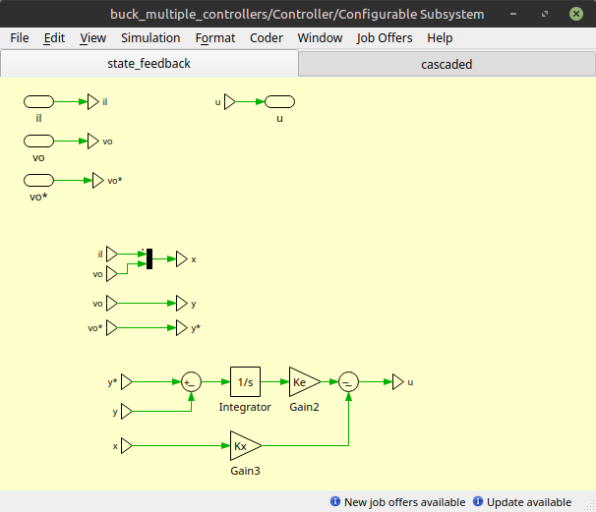Maximize the Configurable Subsystem window
Viewport: 596px width, 512px height.
[545, 14]
